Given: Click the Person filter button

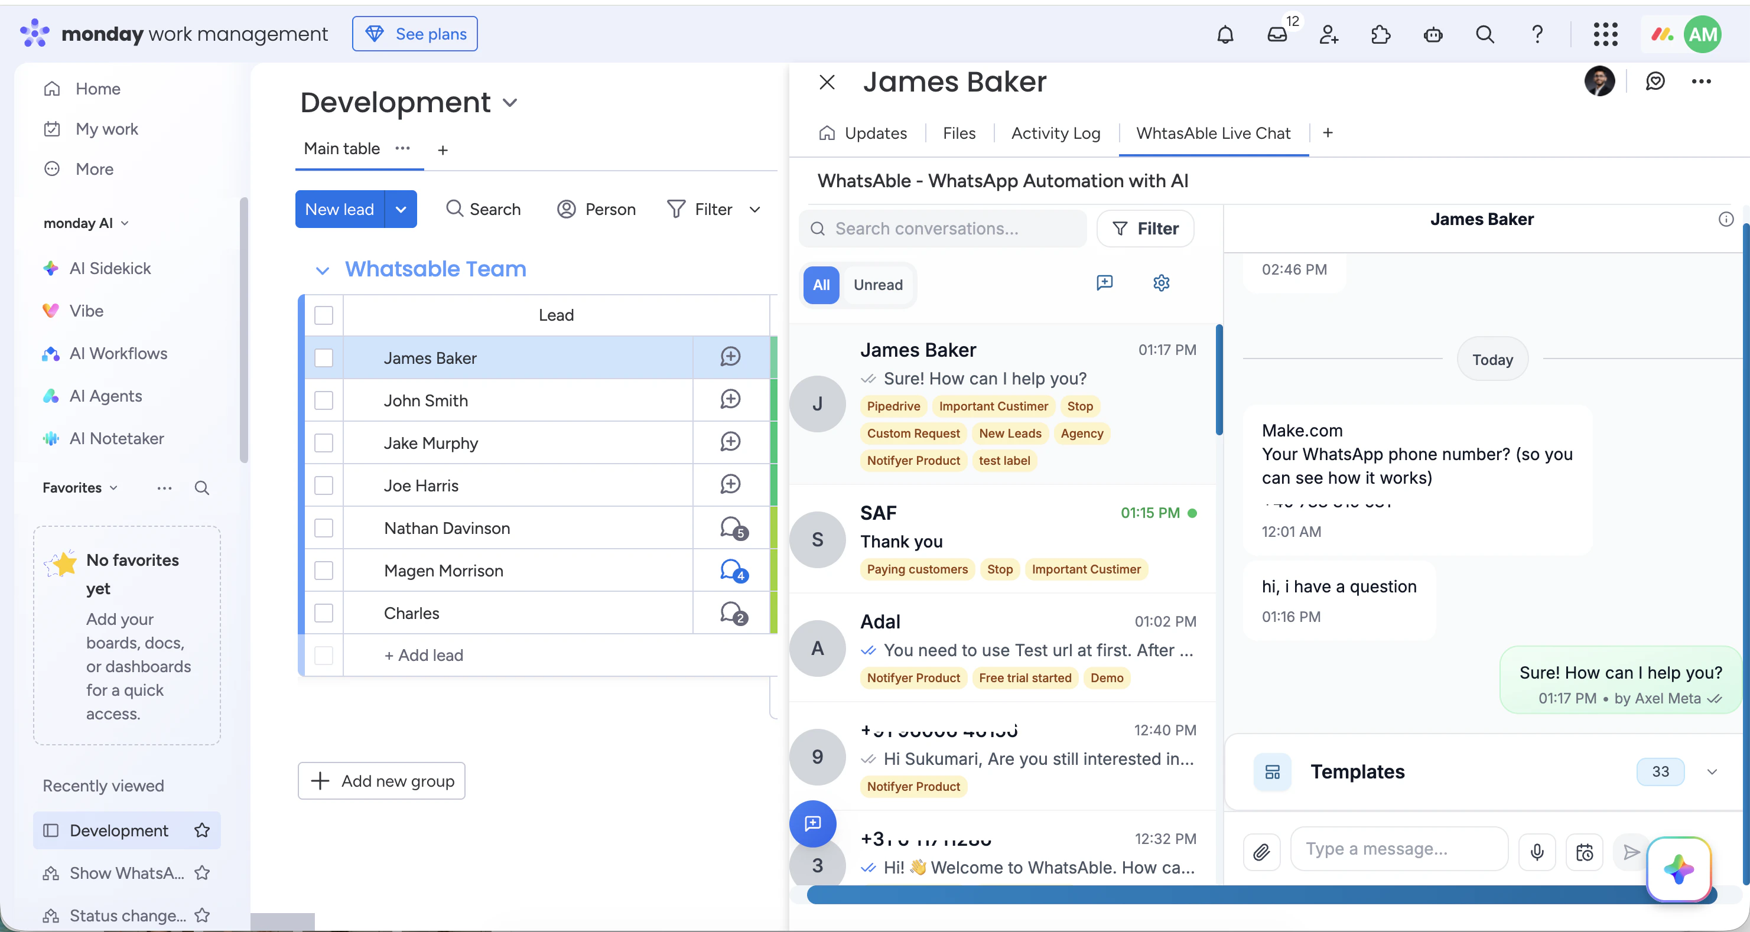Looking at the screenshot, I should point(596,209).
